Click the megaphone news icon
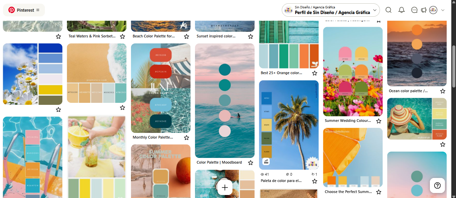 (424, 10)
